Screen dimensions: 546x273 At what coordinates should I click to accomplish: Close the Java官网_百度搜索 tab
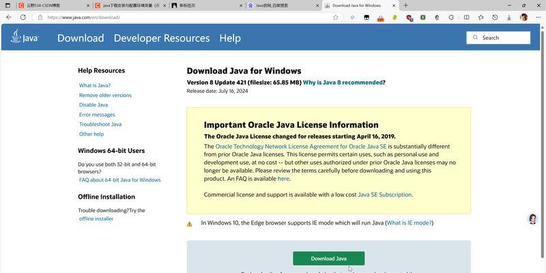[x=317, y=5]
